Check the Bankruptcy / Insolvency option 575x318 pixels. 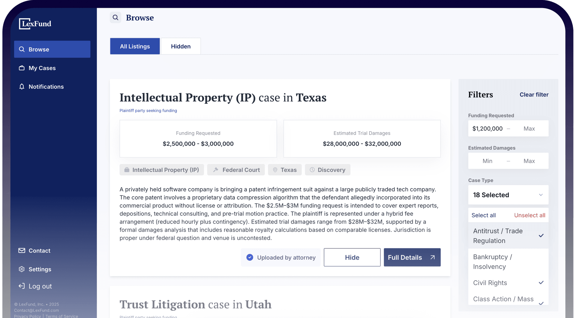pos(508,262)
